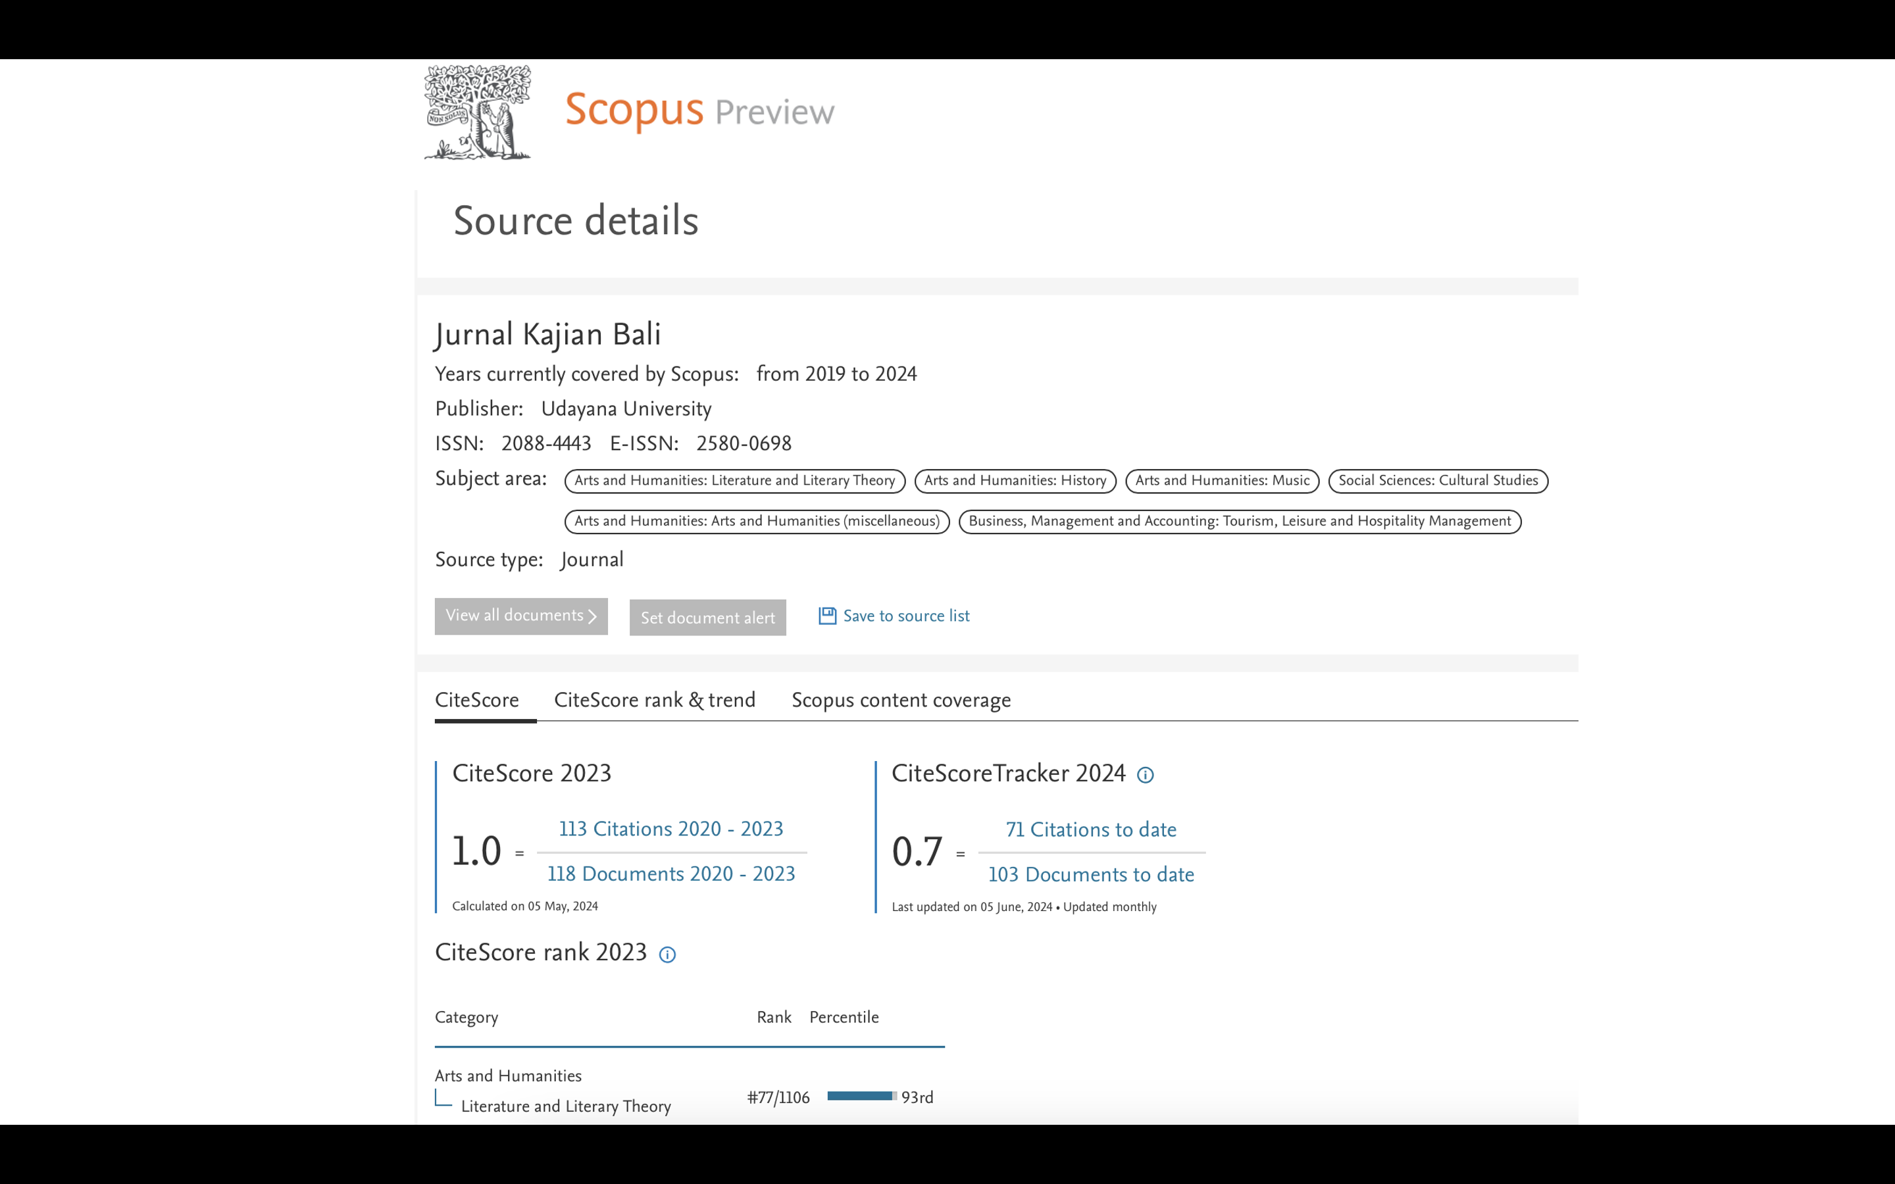1895x1184 pixels.
Task: Click the CiteScoreTracker value 0.7
Action: 917,852
